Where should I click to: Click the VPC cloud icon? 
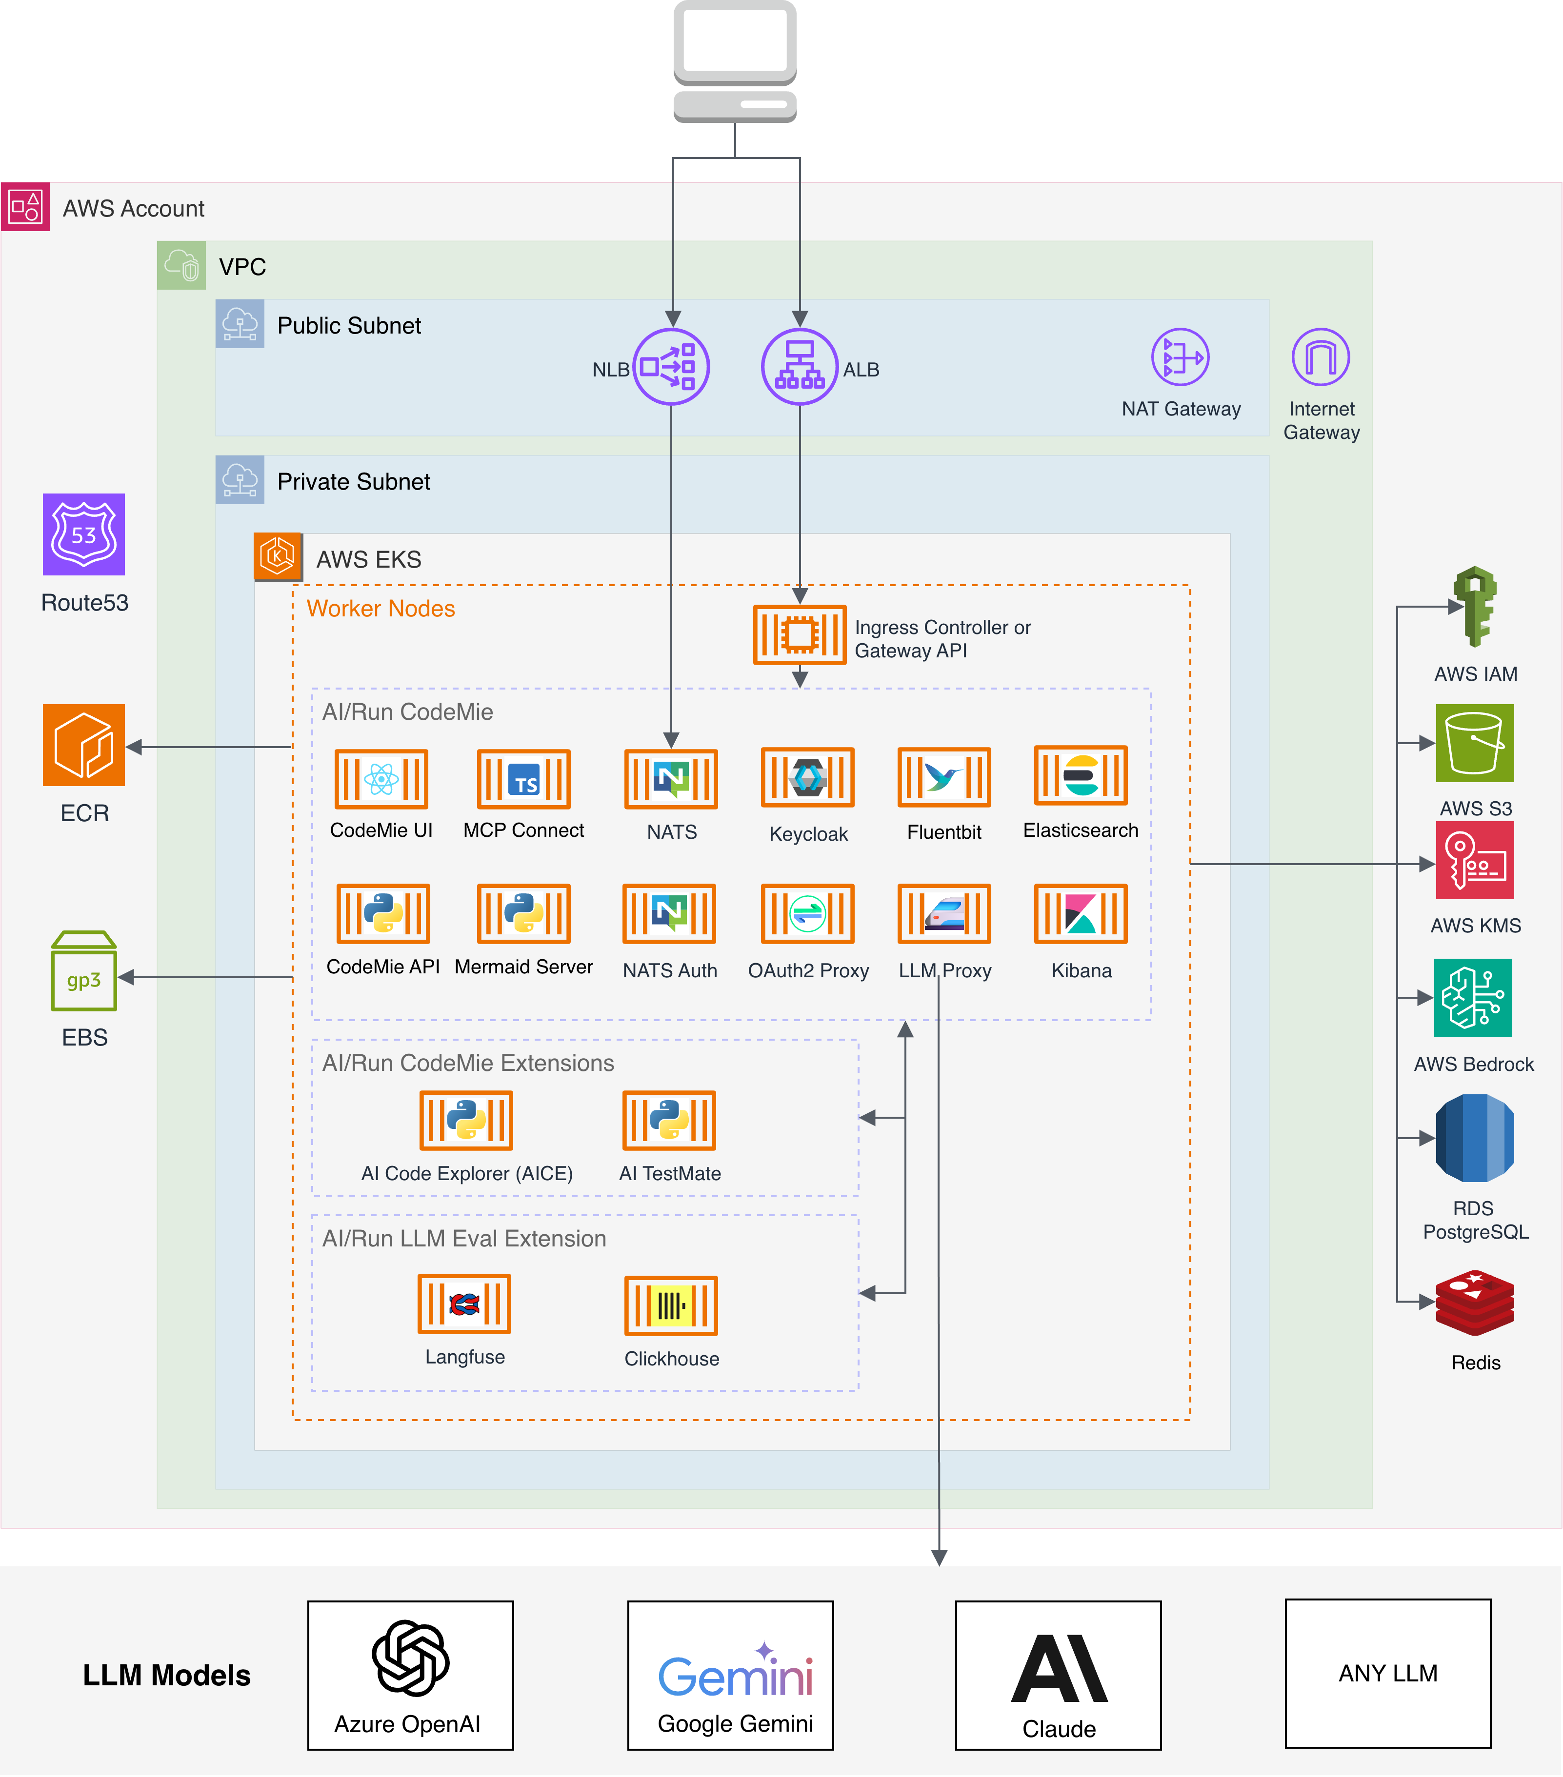(182, 265)
